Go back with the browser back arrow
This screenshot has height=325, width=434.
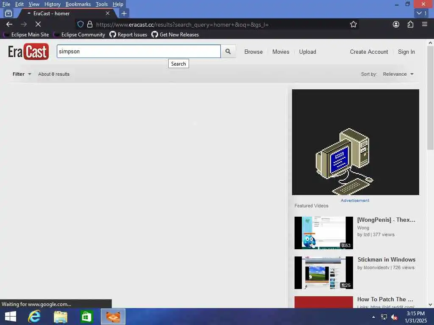(x=9, y=24)
